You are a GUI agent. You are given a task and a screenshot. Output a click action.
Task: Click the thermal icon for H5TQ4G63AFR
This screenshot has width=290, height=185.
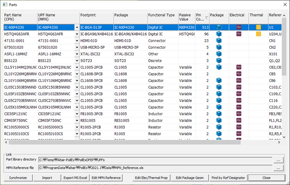258,34
